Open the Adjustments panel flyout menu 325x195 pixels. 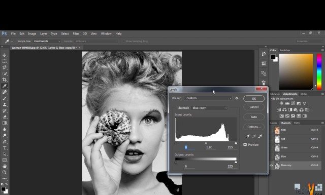(322, 94)
